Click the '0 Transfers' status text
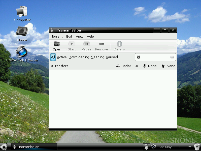 point(59,66)
